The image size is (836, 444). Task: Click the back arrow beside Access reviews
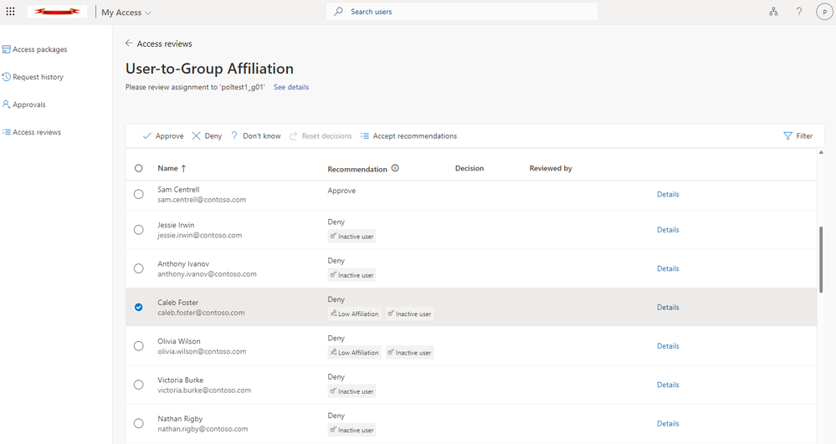point(129,43)
